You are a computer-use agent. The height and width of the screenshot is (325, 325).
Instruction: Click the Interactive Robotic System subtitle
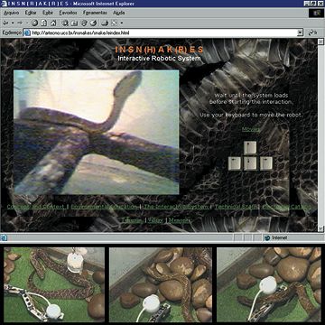159,59
